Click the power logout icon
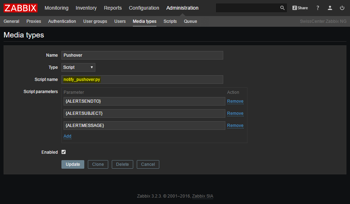The height and width of the screenshot is (204, 350). (x=342, y=8)
